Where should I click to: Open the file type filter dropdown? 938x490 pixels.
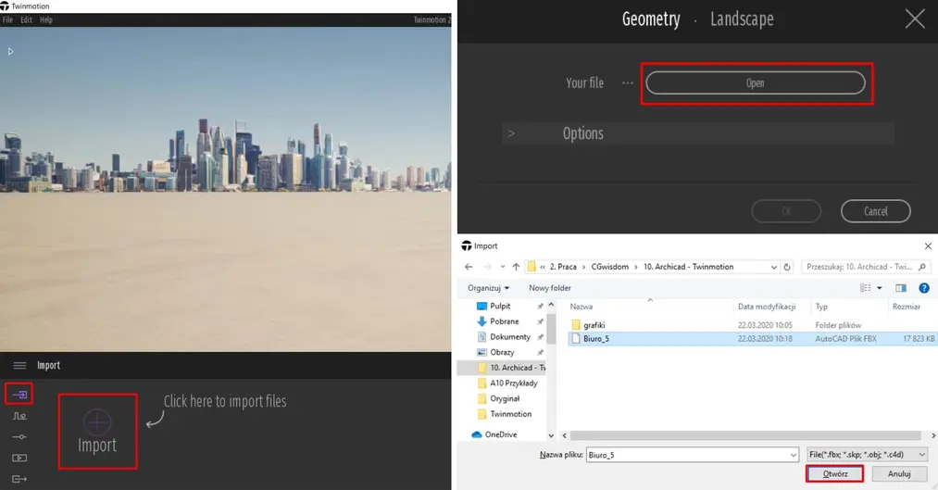pyautogui.click(x=867, y=455)
